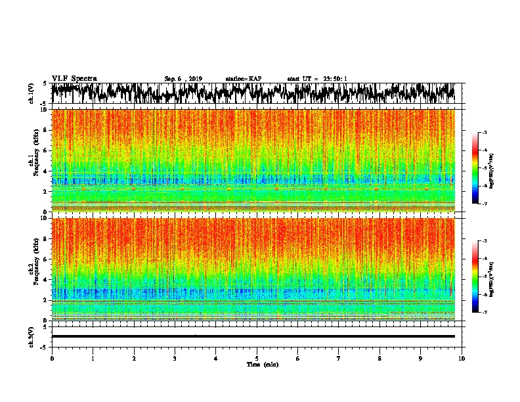The height and width of the screenshot is (402, 520).
Task: Click the ch.1 frequency spectrogram panel
Action: 253,160
